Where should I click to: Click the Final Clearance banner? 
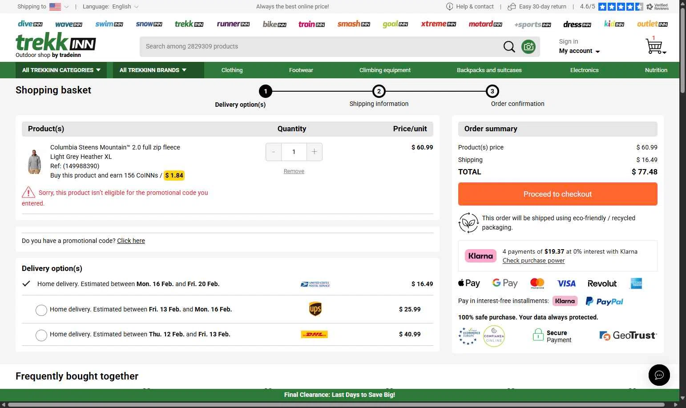coord(339,395)
